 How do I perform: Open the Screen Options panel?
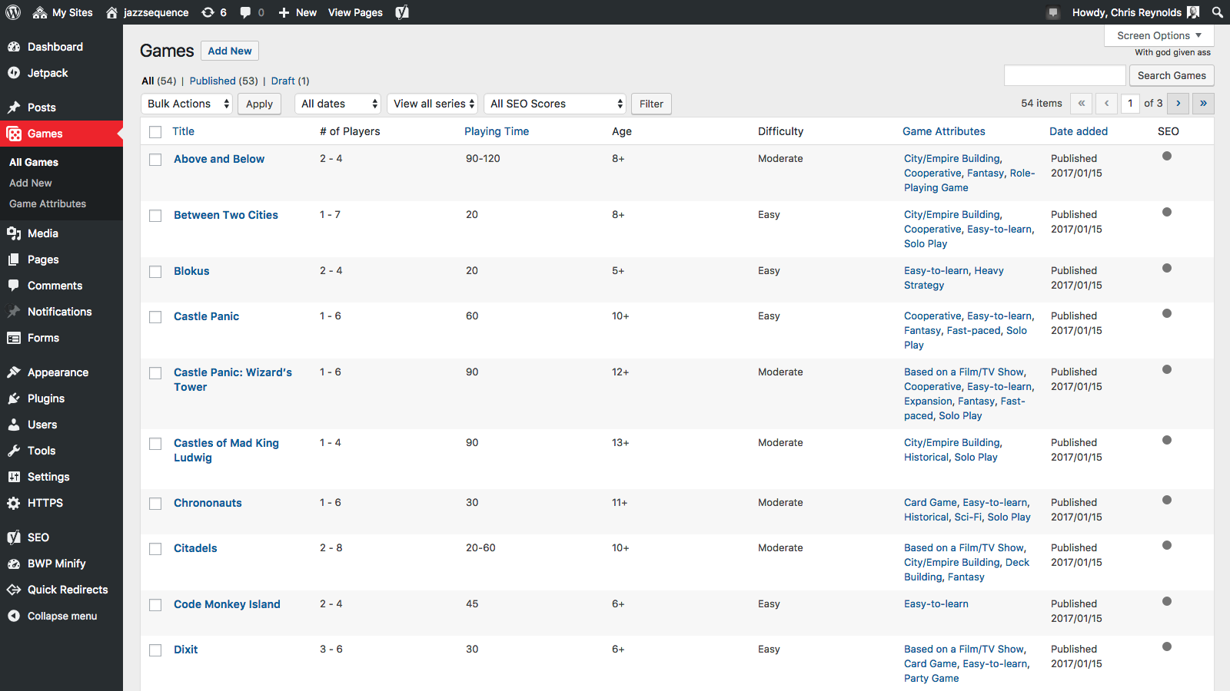pyautogui.click(x=1159, y=35)
